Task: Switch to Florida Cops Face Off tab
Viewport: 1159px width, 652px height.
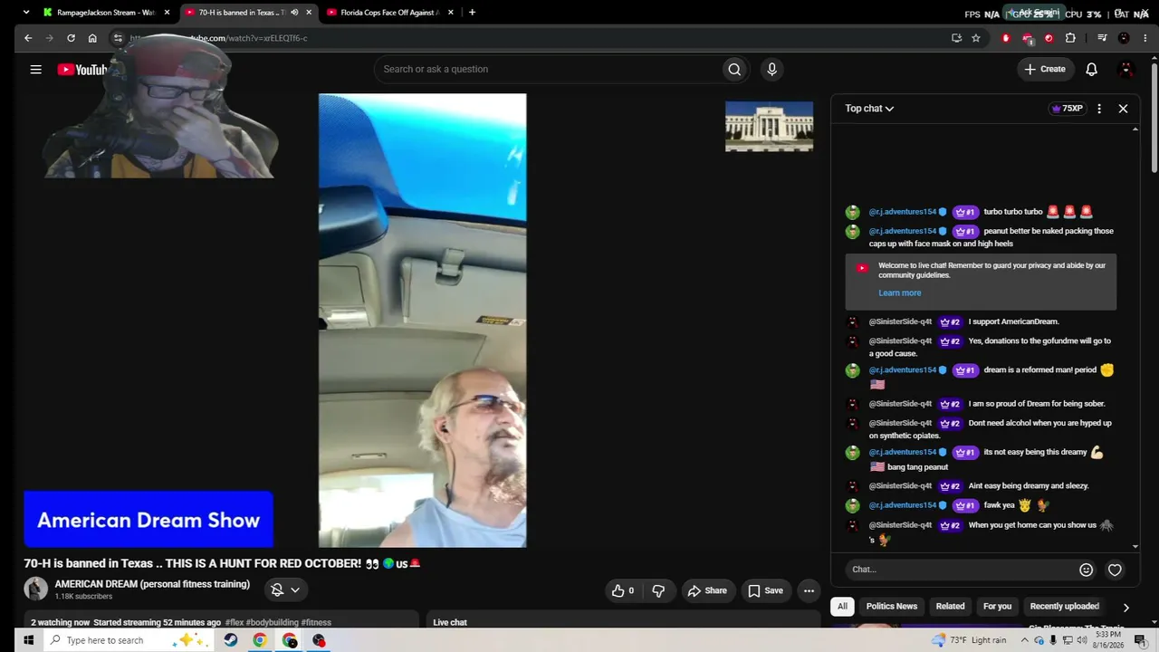Action: (x=389, y=13)
